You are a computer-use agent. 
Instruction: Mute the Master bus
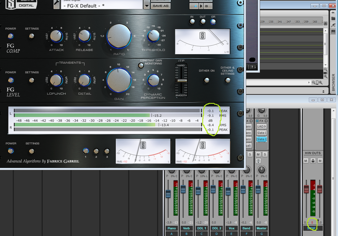(x=258, y=154)
